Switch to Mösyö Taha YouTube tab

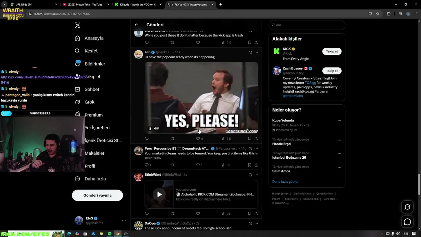86,5
